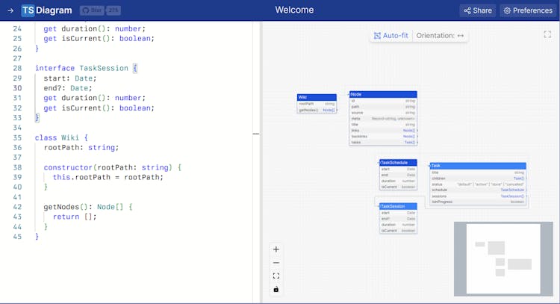Click 'get duration(): number;' on line 31
The image size is (560, 304).
95,98
